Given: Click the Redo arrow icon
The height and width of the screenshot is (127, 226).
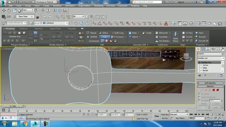Looking at the screenshot, I should [x=50, y=17].
